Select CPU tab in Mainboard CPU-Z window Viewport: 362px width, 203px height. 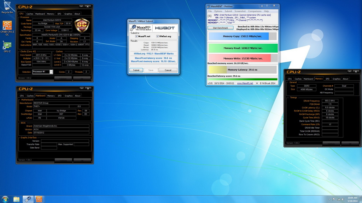(22, 96)
